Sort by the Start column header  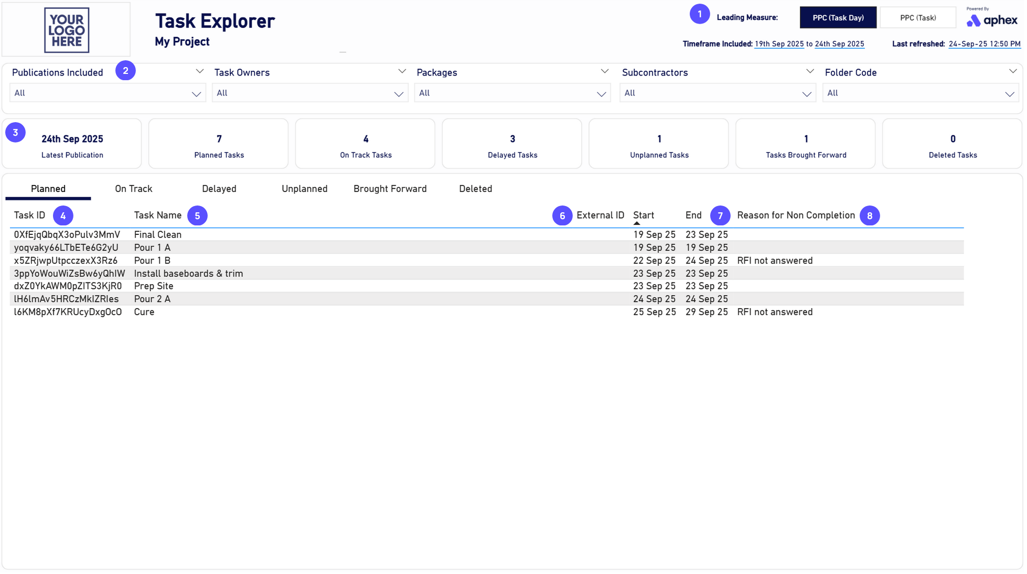tap(645, 216)
